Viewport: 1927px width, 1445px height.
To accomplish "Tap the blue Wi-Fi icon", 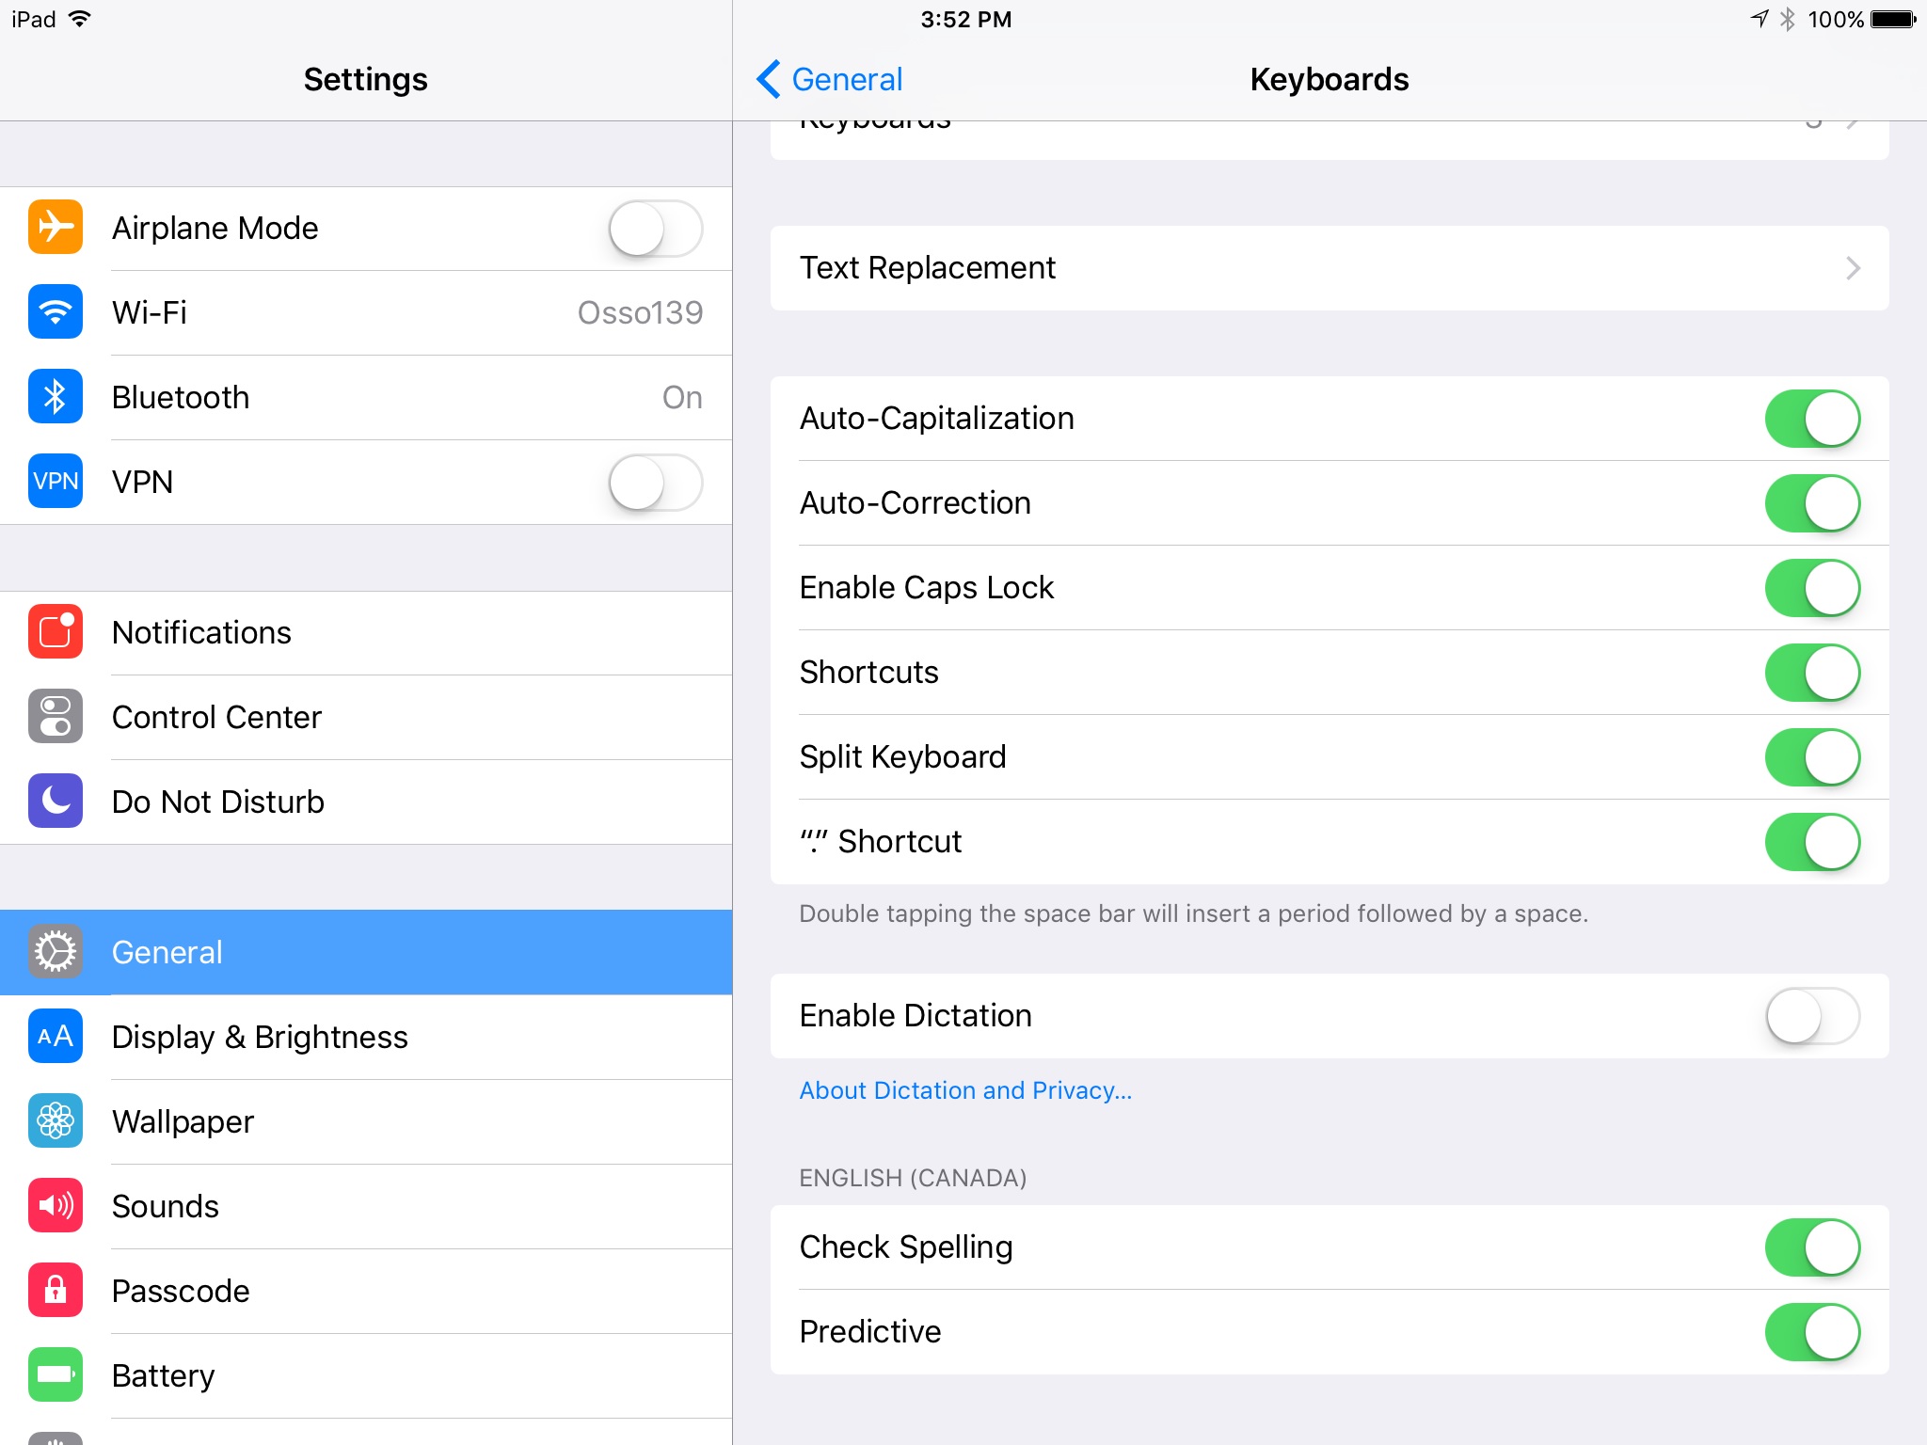I will (56, 312).
